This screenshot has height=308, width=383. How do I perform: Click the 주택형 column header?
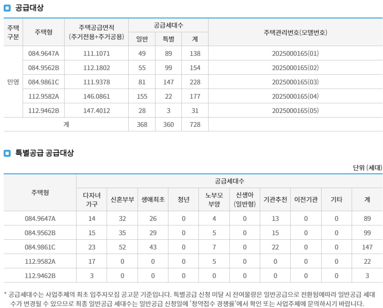[44, 32]
